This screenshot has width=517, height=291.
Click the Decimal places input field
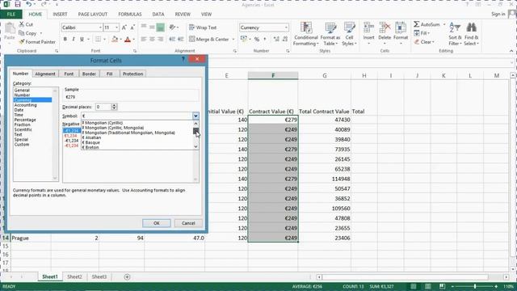point(103,107)
